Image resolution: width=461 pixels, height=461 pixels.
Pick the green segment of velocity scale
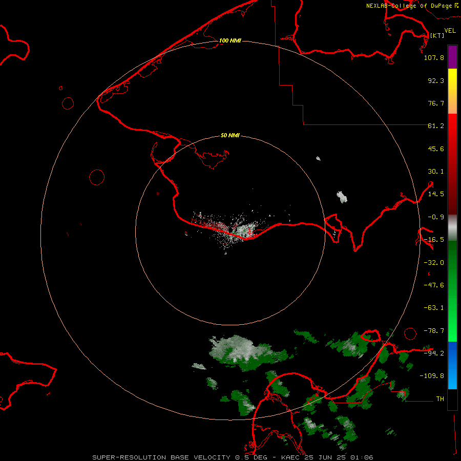(452, 291)
